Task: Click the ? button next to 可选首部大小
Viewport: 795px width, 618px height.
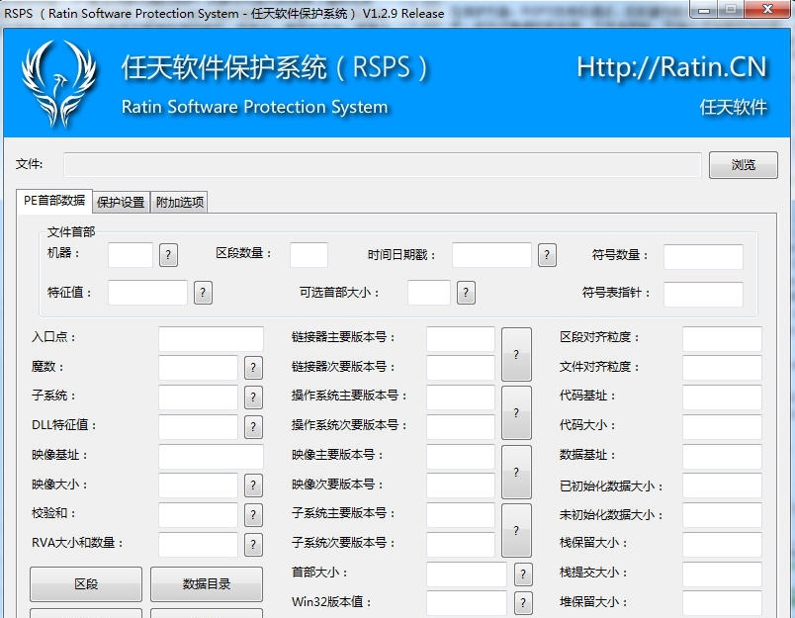Action: tap(466, 293)
